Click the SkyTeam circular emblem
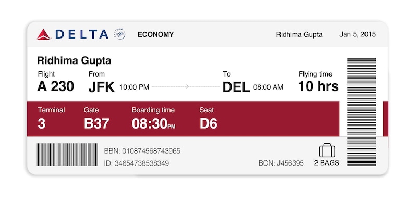The height and width of the screenshot is (202, 414). [x=119, y=34]
